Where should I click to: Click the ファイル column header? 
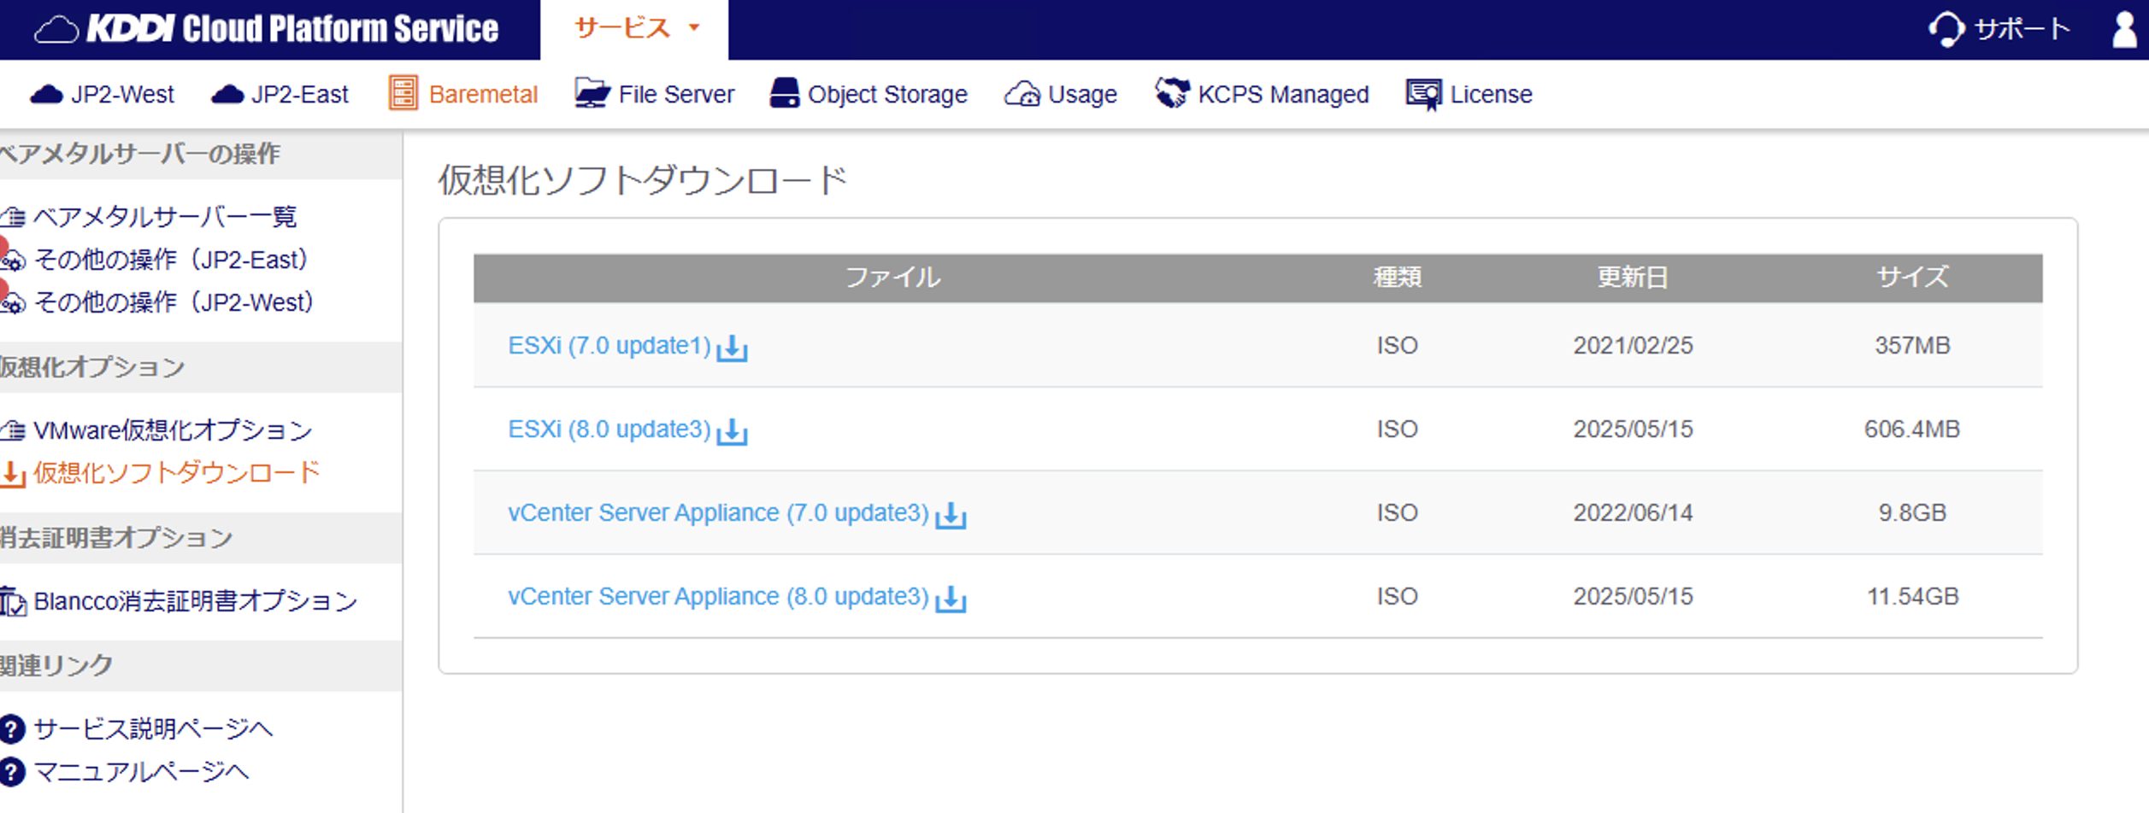892,278
